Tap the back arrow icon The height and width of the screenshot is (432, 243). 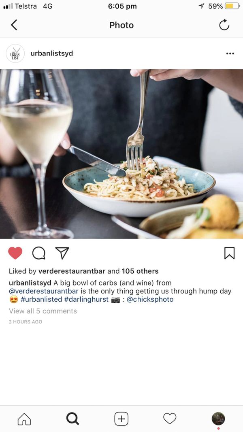[x=14, y=25]
